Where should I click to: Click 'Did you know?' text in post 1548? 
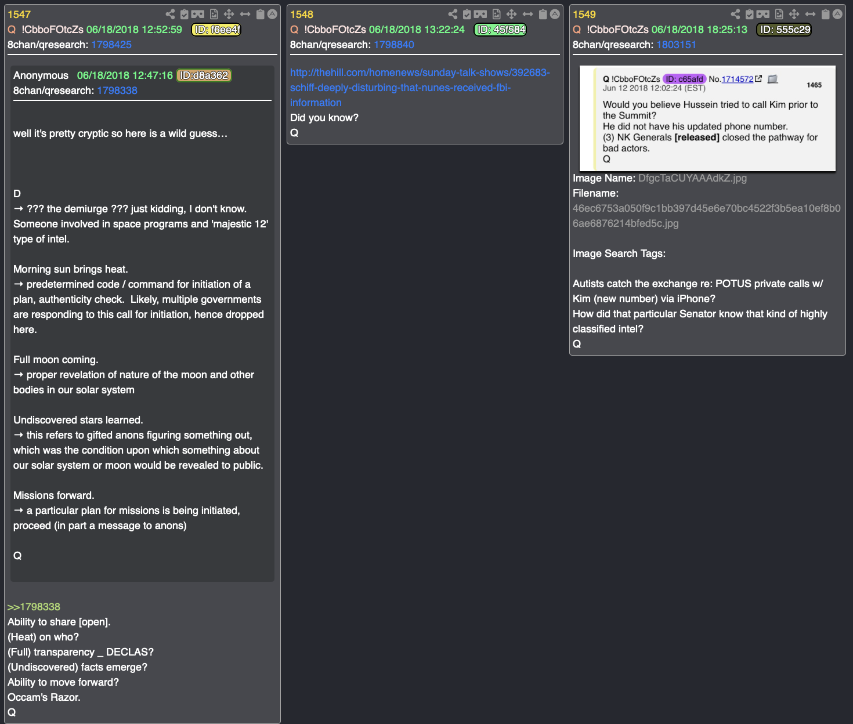324,118
